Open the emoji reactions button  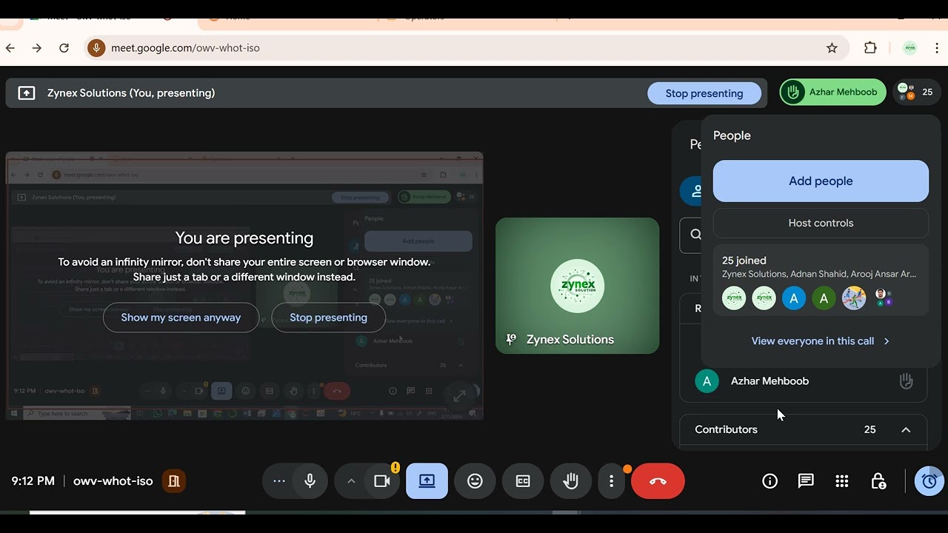pyautogui.click(x=475, y=481)
